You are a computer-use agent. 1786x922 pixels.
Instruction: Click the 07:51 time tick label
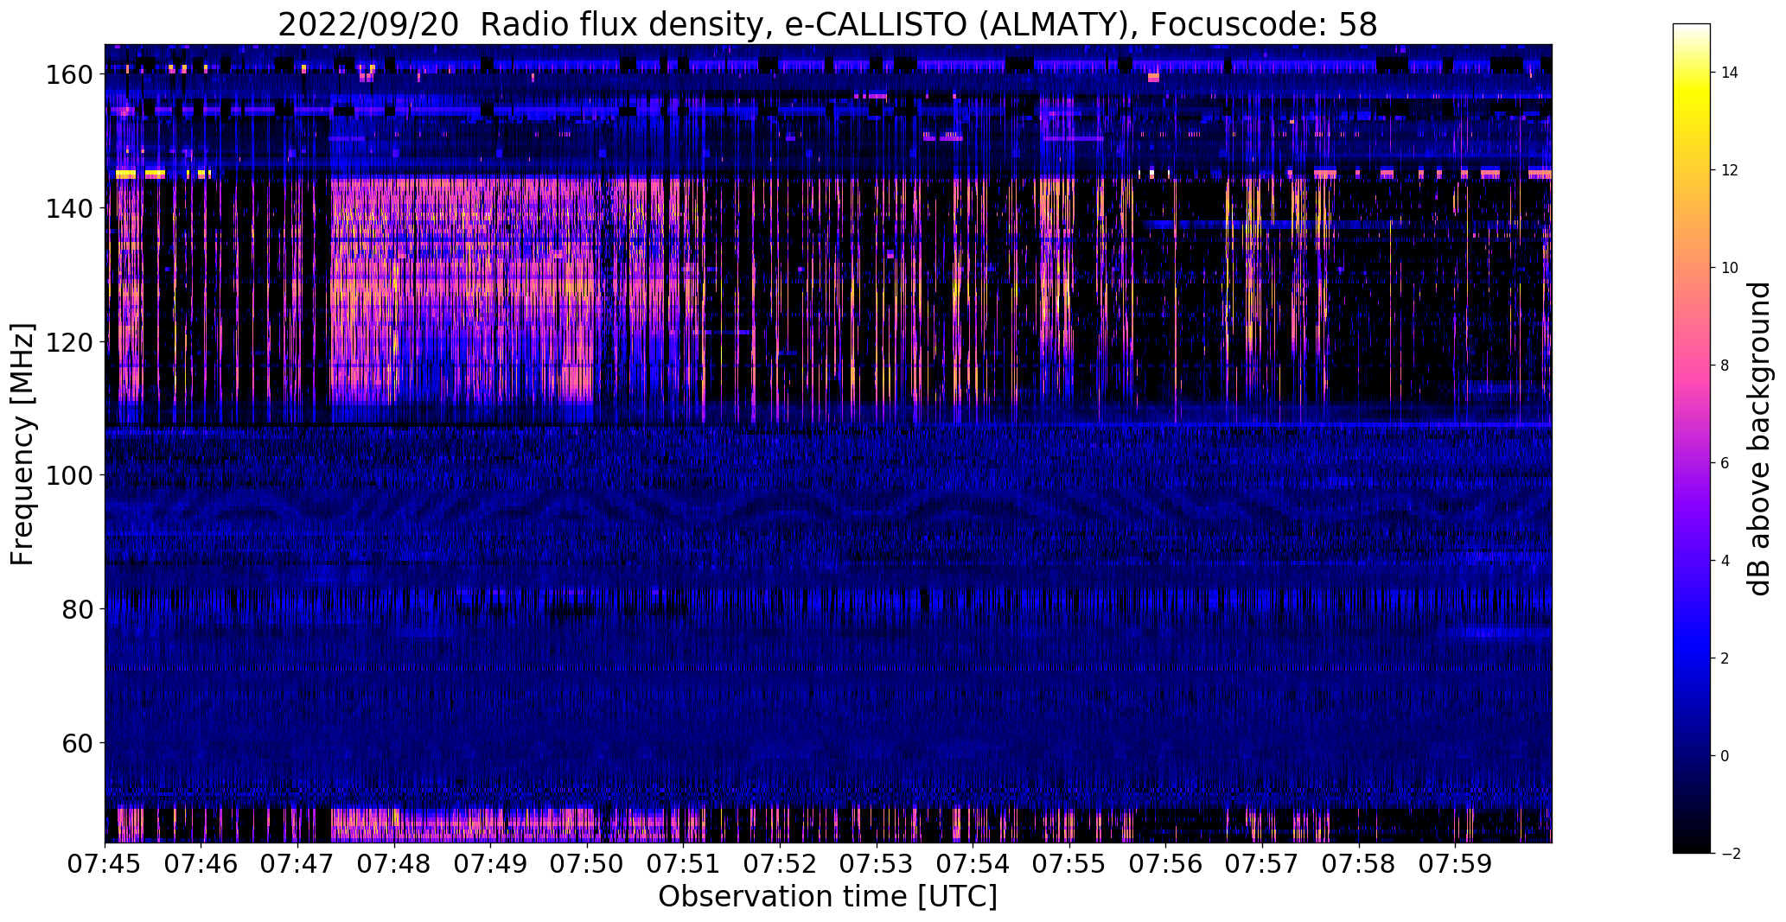pos(684,865)
